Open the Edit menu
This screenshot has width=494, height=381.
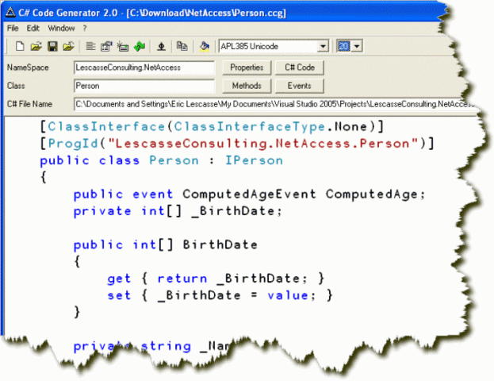pyautogui.click(x=33, y=28)
